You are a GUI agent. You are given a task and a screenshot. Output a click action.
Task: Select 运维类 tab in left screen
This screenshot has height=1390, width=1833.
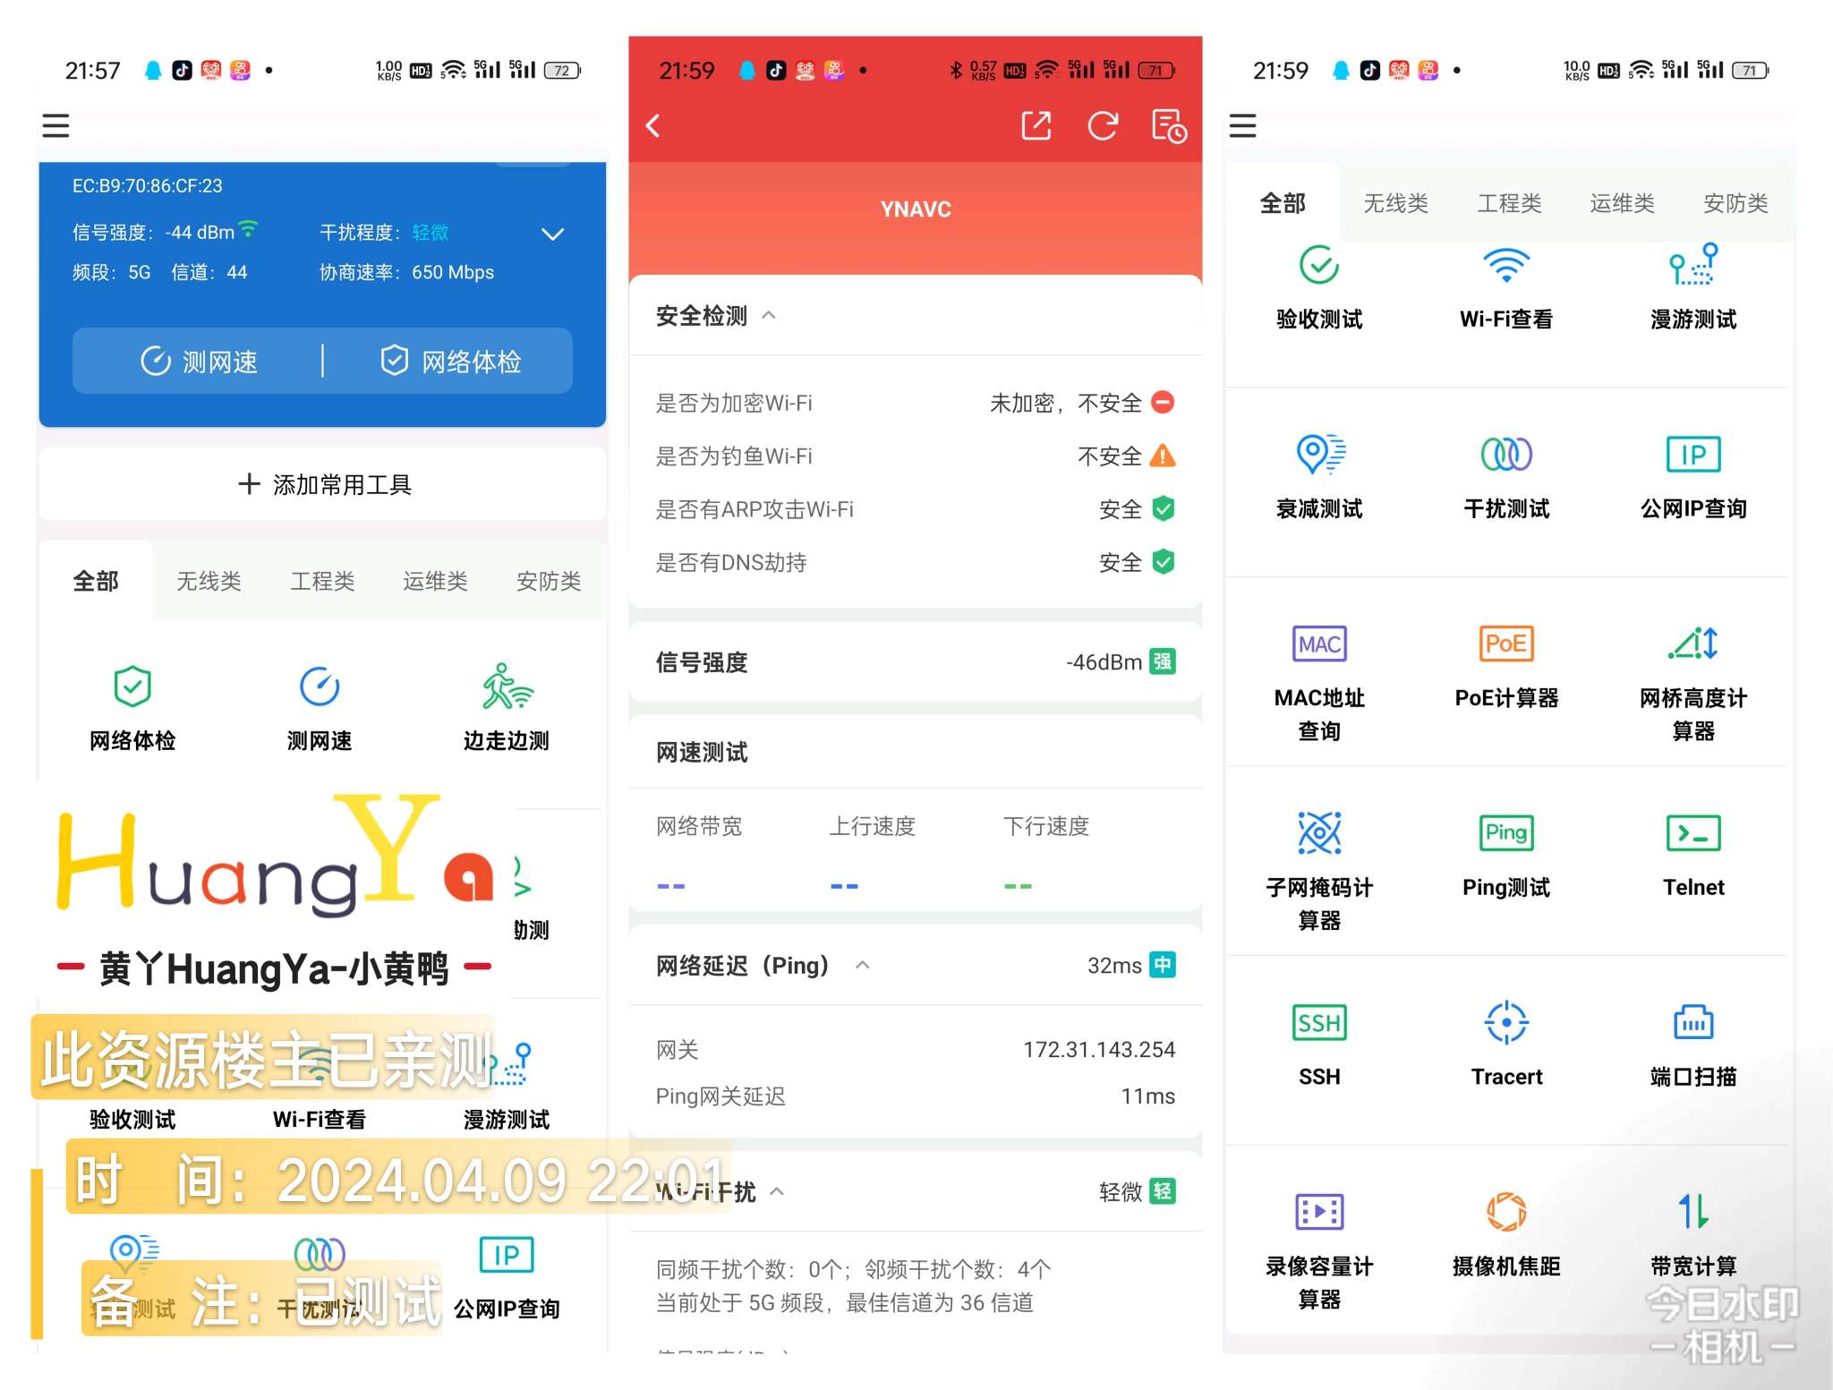435,581
